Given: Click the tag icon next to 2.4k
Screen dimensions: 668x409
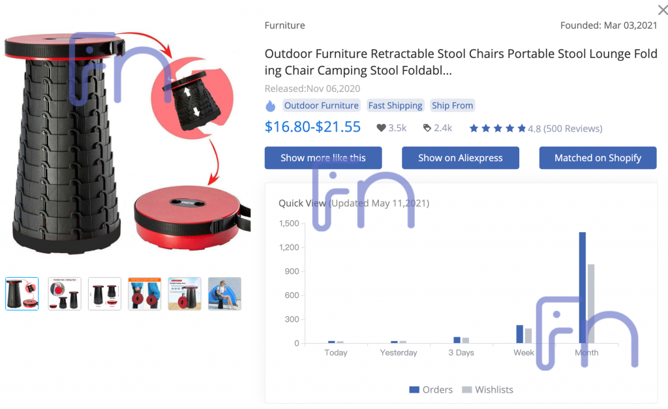Looking at the screenshot, I should 427,128.
